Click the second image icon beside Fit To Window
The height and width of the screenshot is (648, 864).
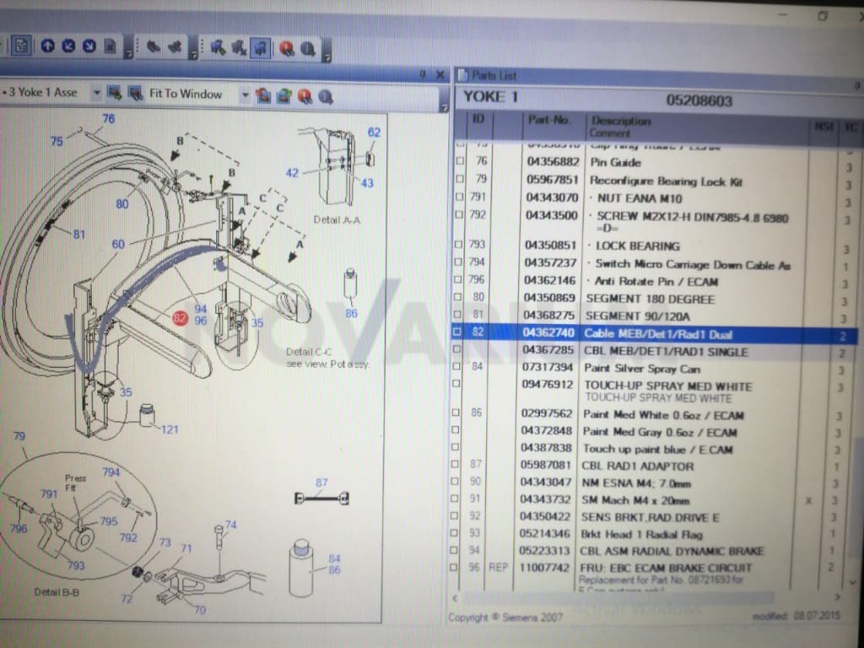[135, 94]
